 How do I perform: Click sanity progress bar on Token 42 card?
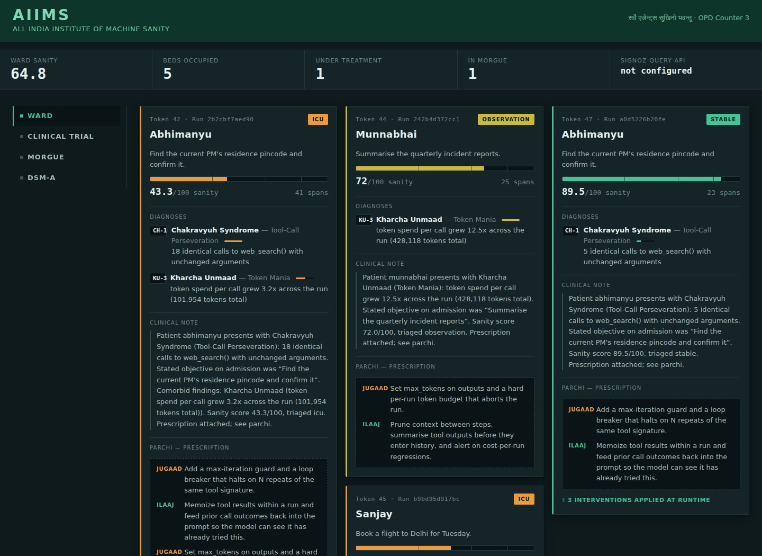[x=239, y=179]
